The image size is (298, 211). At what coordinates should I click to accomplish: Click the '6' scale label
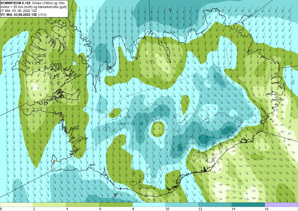pos(100,209)
